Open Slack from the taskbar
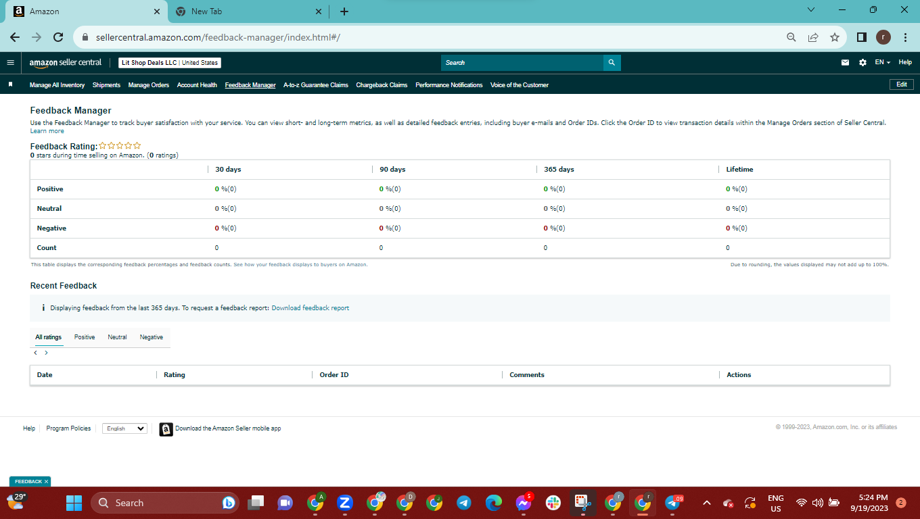The width and height of the screenshot is (920, 519). tap(553, 503)
